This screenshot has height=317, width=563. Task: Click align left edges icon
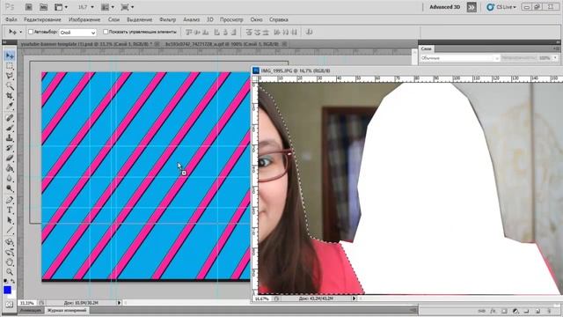tap(216, 32)
